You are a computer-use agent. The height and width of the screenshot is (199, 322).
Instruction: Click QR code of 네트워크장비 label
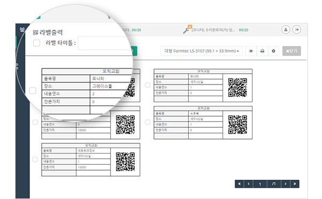click(125, 162)
